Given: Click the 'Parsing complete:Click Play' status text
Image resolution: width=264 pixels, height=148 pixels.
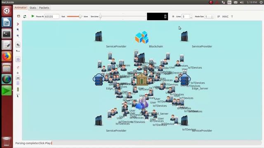Looking at the screenshot, I should (x=33, y=143).
